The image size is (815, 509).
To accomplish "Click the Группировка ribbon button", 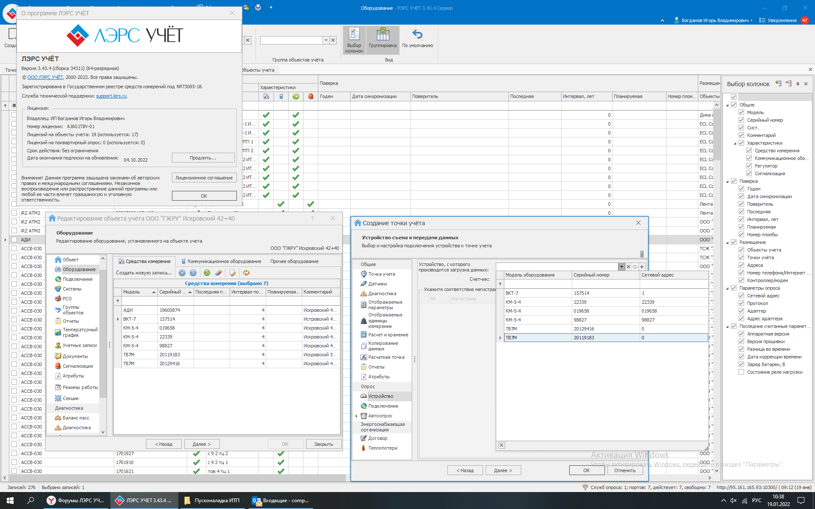I will pos(382,40).
